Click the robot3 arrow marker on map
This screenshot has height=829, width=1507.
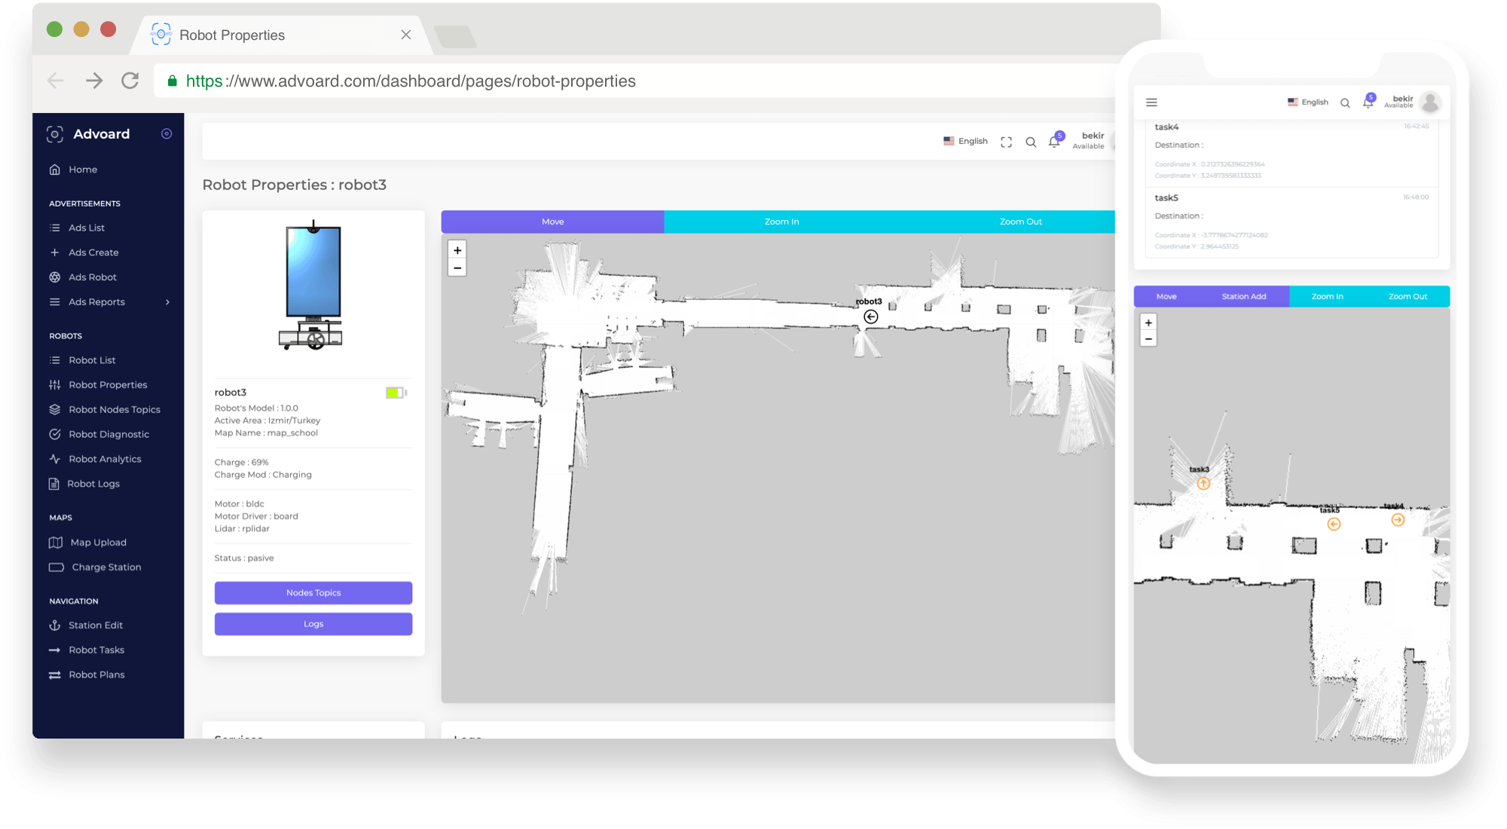click(871, 317)
